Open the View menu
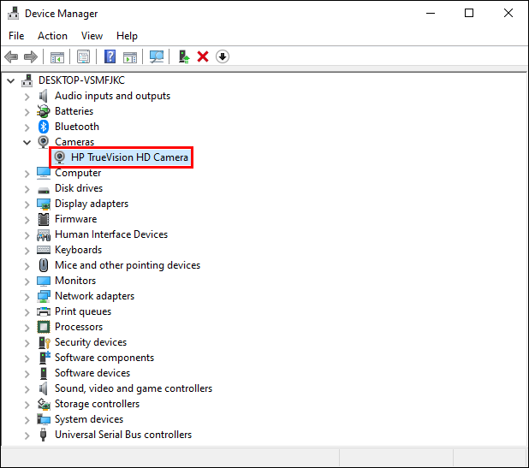This screenshot has width=529, height=468. pos(92,36)
